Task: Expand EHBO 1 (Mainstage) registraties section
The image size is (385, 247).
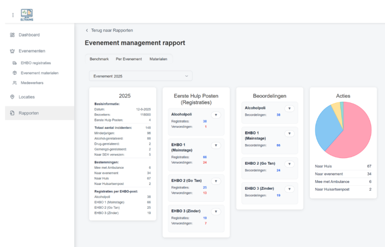Action: (x=216, y=145)
